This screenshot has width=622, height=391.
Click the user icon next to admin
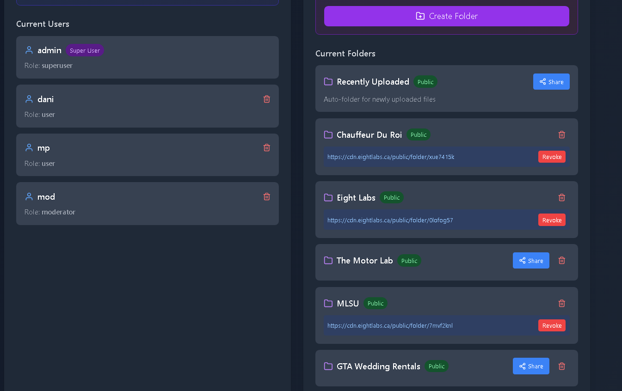coord(29,50)
